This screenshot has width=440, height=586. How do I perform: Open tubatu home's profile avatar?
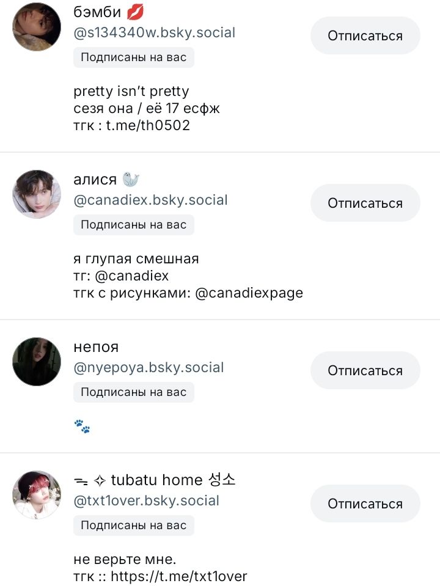pyautogui.click(x=37, y=495)
